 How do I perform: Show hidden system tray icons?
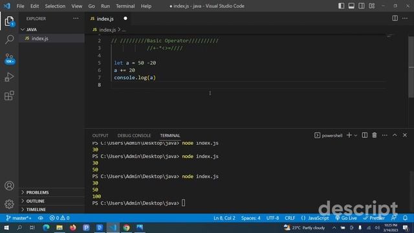[x=334, y=227]
